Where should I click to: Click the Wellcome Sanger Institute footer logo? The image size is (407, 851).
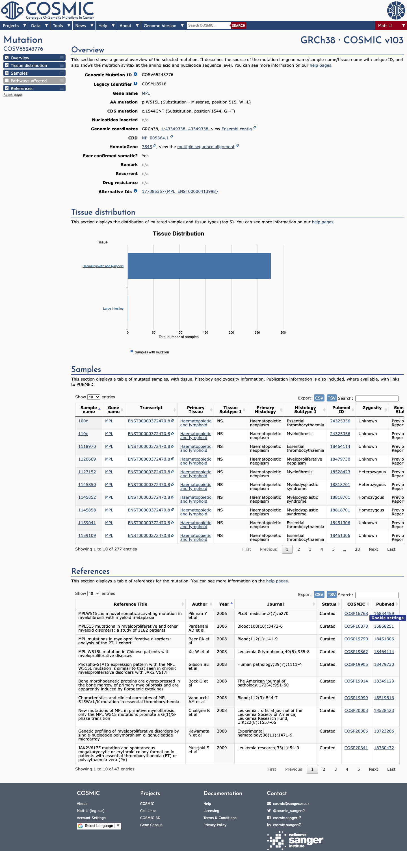click(295, 840)
